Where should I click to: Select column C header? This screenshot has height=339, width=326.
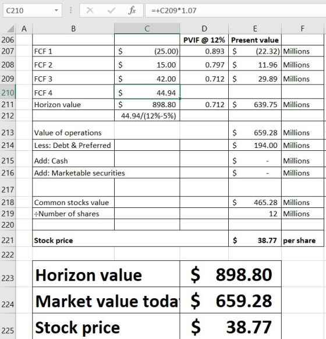[147, 29]
